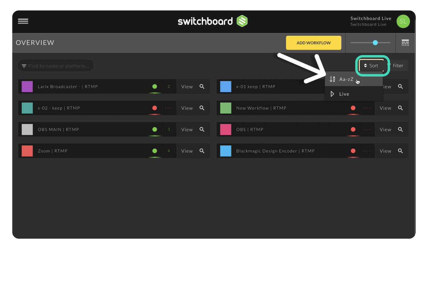
Task: Click the New Workflow | RTMP title
Action: pos(261,108)
